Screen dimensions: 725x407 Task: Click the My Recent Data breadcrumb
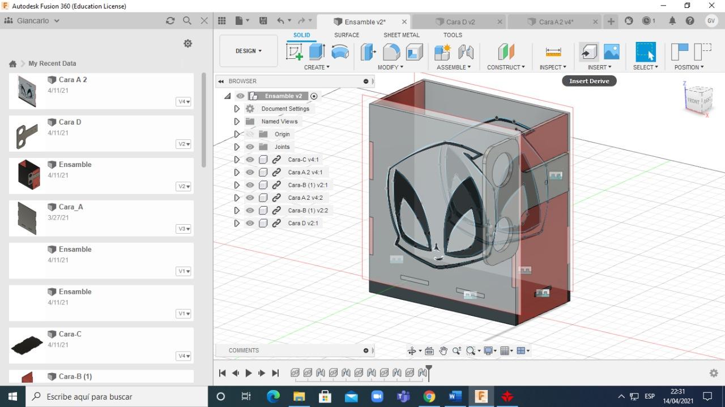click(52, 63)
